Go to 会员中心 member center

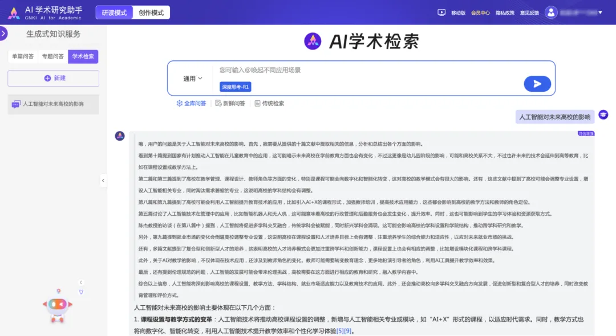coord(480,13)
